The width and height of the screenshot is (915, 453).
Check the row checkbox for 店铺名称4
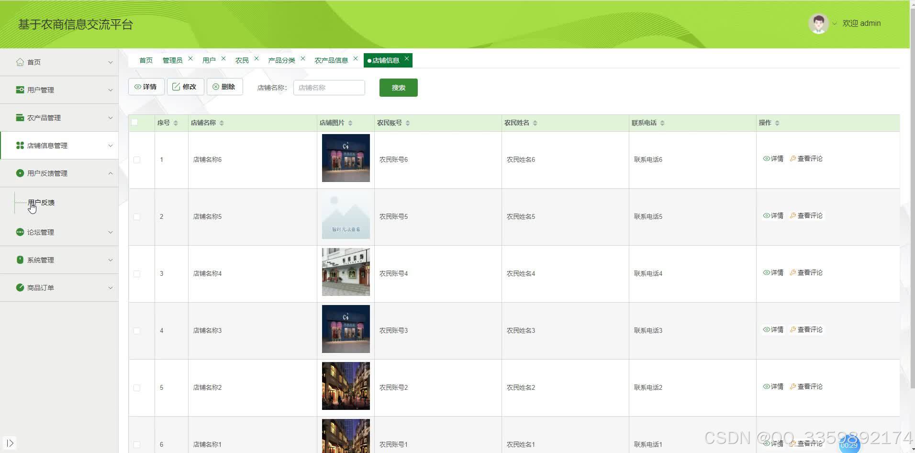pyautogui.click(x=137, y=274)
